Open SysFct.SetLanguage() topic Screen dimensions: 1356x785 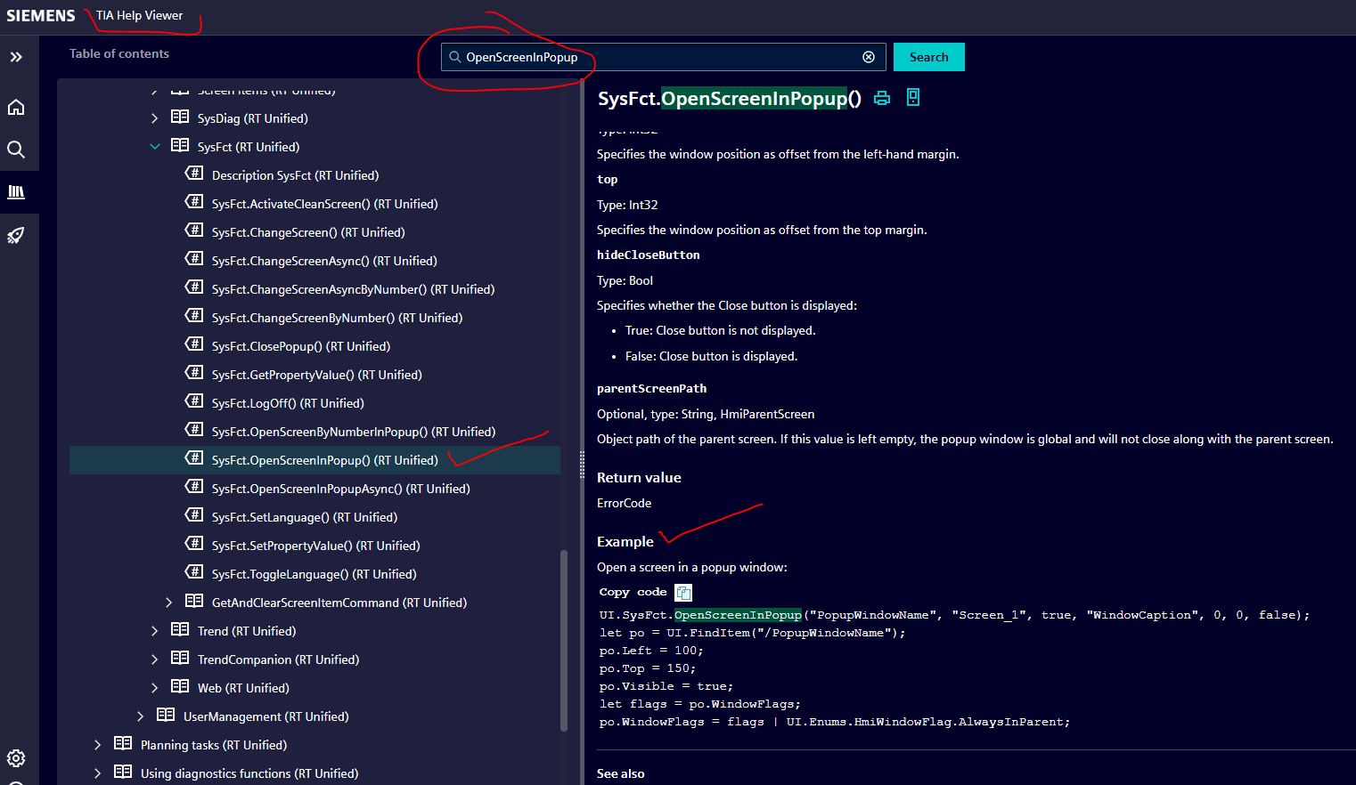(305, 517)
